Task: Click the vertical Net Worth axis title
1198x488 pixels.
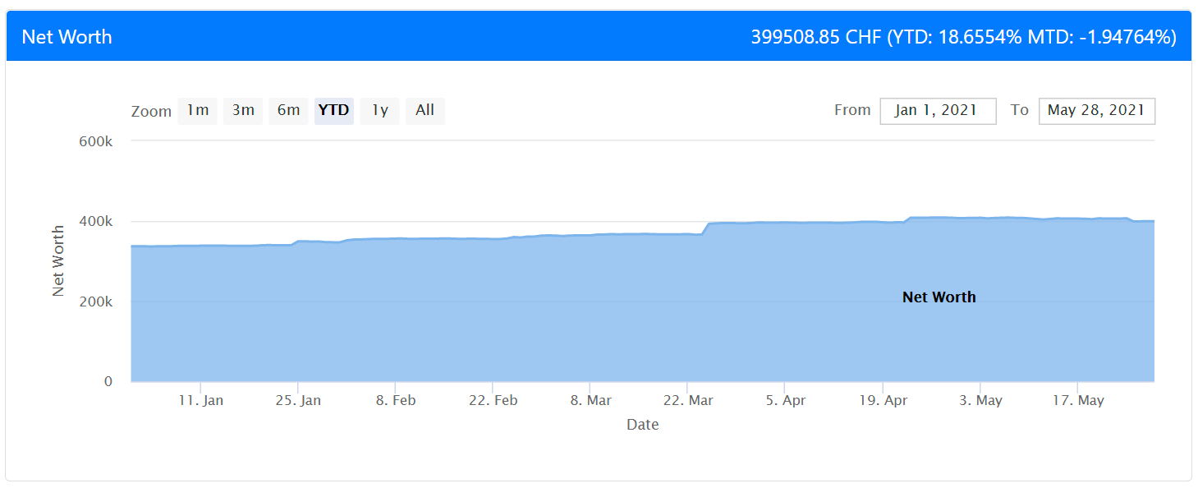Action: pos(58,260)
